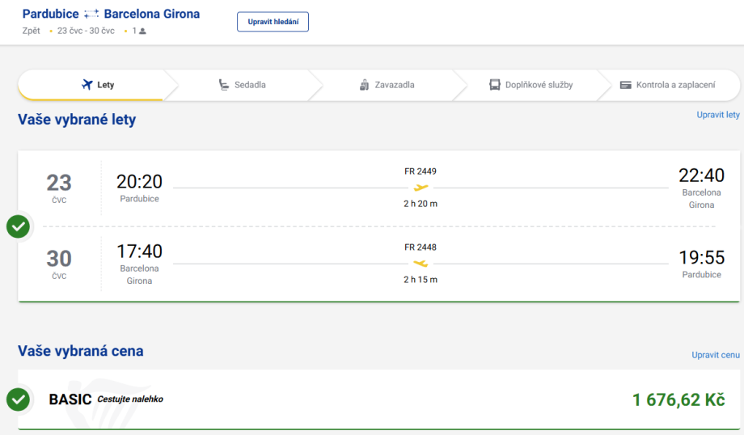Click the seat icon next to Sedadla
The height and width of the screenshot is (435, 744).
tap(224, 85)
